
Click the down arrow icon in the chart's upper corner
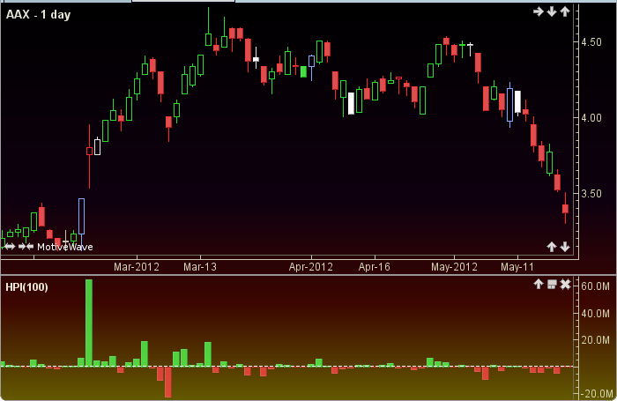(x=552, y=11)
